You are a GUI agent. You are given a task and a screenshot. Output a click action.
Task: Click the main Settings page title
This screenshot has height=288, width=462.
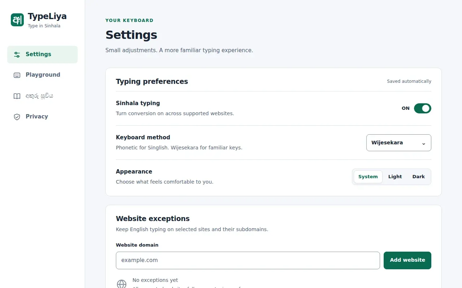click(x=131, y=35)
